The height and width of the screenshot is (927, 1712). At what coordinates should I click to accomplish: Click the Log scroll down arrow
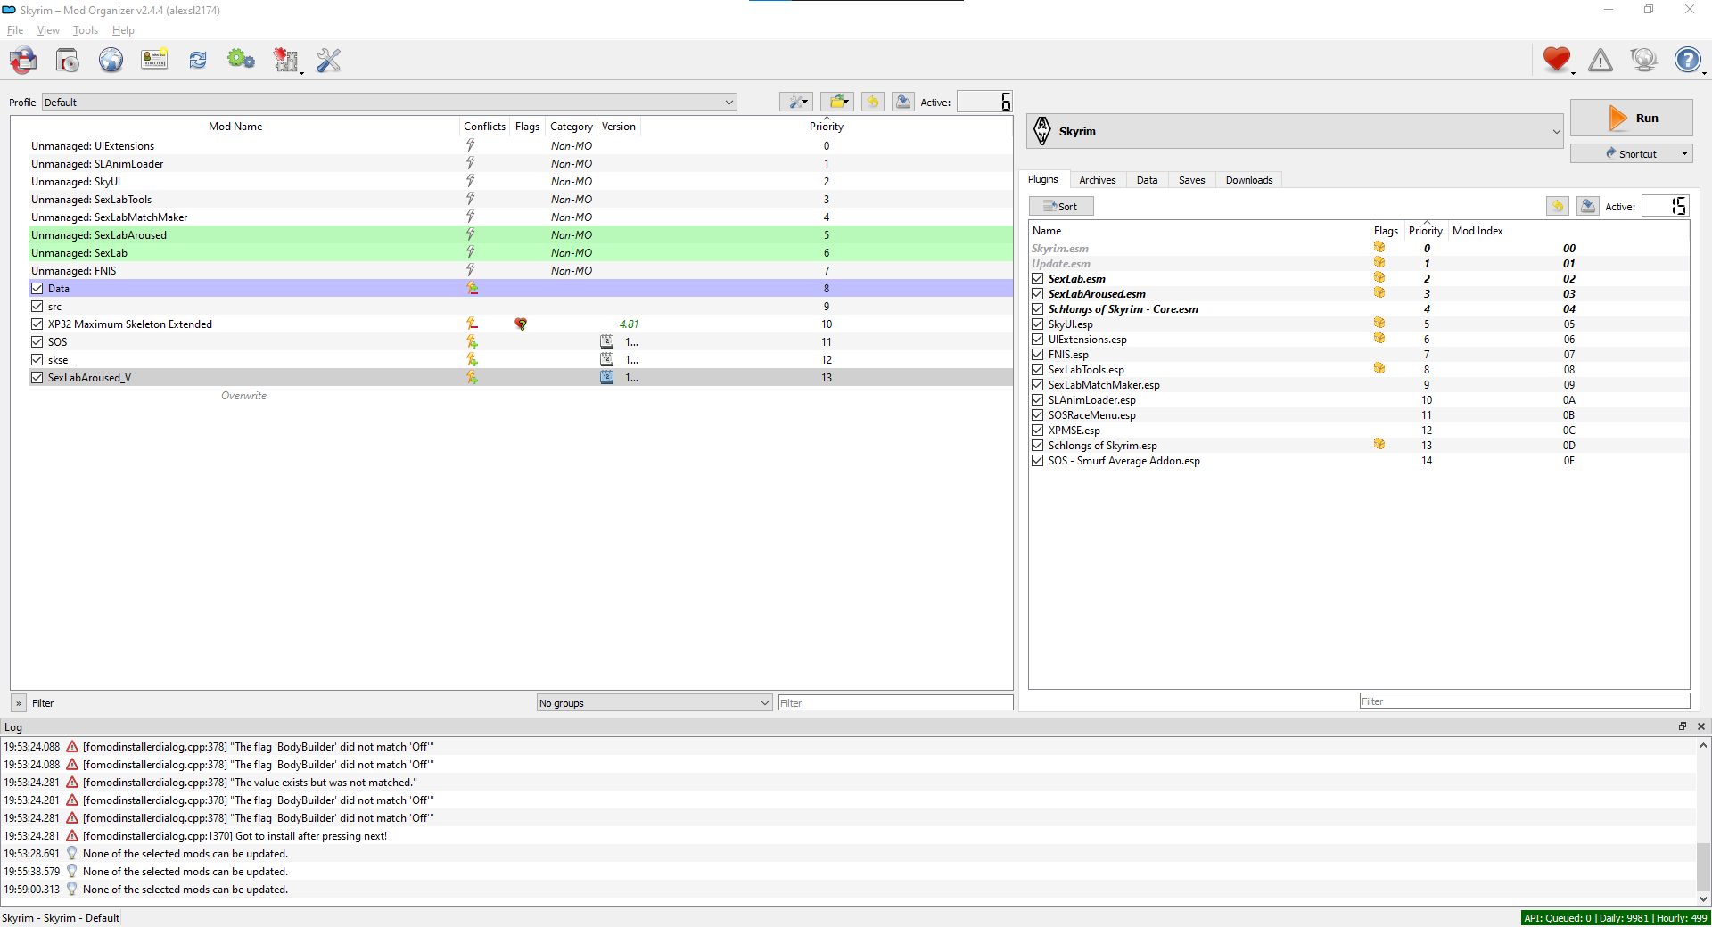click(1703, 899)
